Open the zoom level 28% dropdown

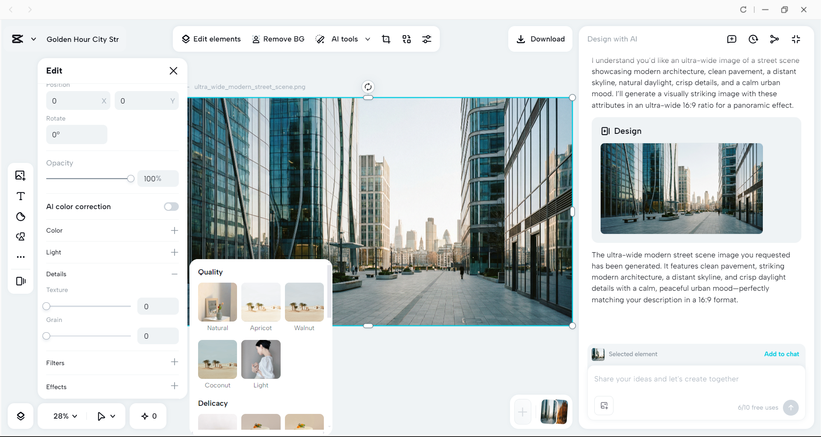(x=64, y=416)
